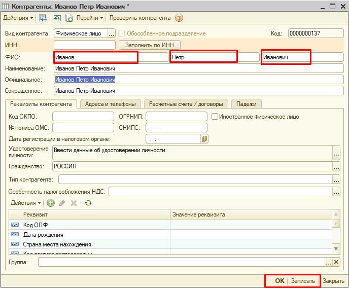
Task: Click the green add row icon in requisites toolbar
Action: pos(51,203)
